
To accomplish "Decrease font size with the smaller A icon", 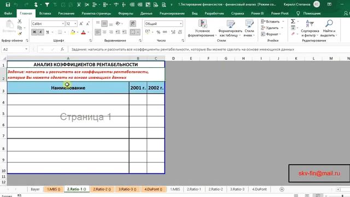I will click(88, 24).
